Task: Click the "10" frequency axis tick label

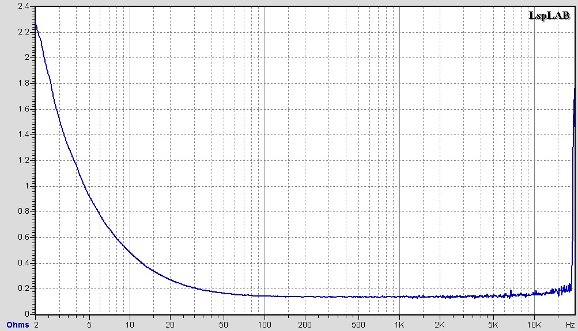Action: click(130, 325)
